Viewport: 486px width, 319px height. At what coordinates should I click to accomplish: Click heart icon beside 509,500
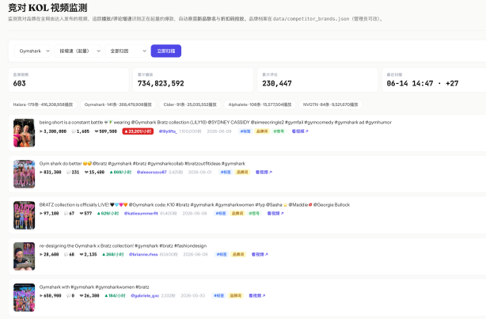click(97, 131)
